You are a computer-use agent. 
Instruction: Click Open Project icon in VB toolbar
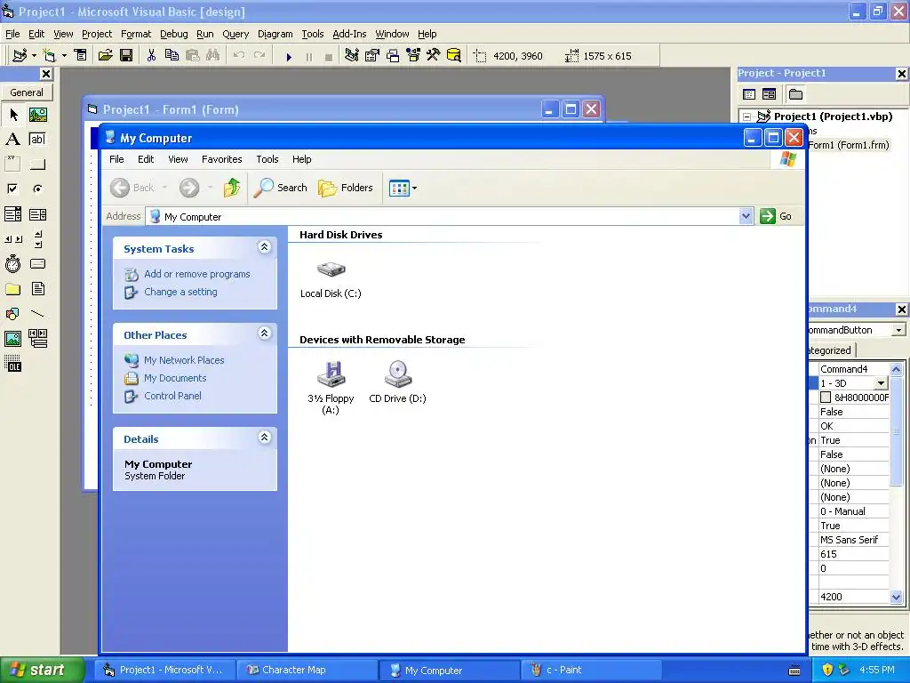coord(105,56)
